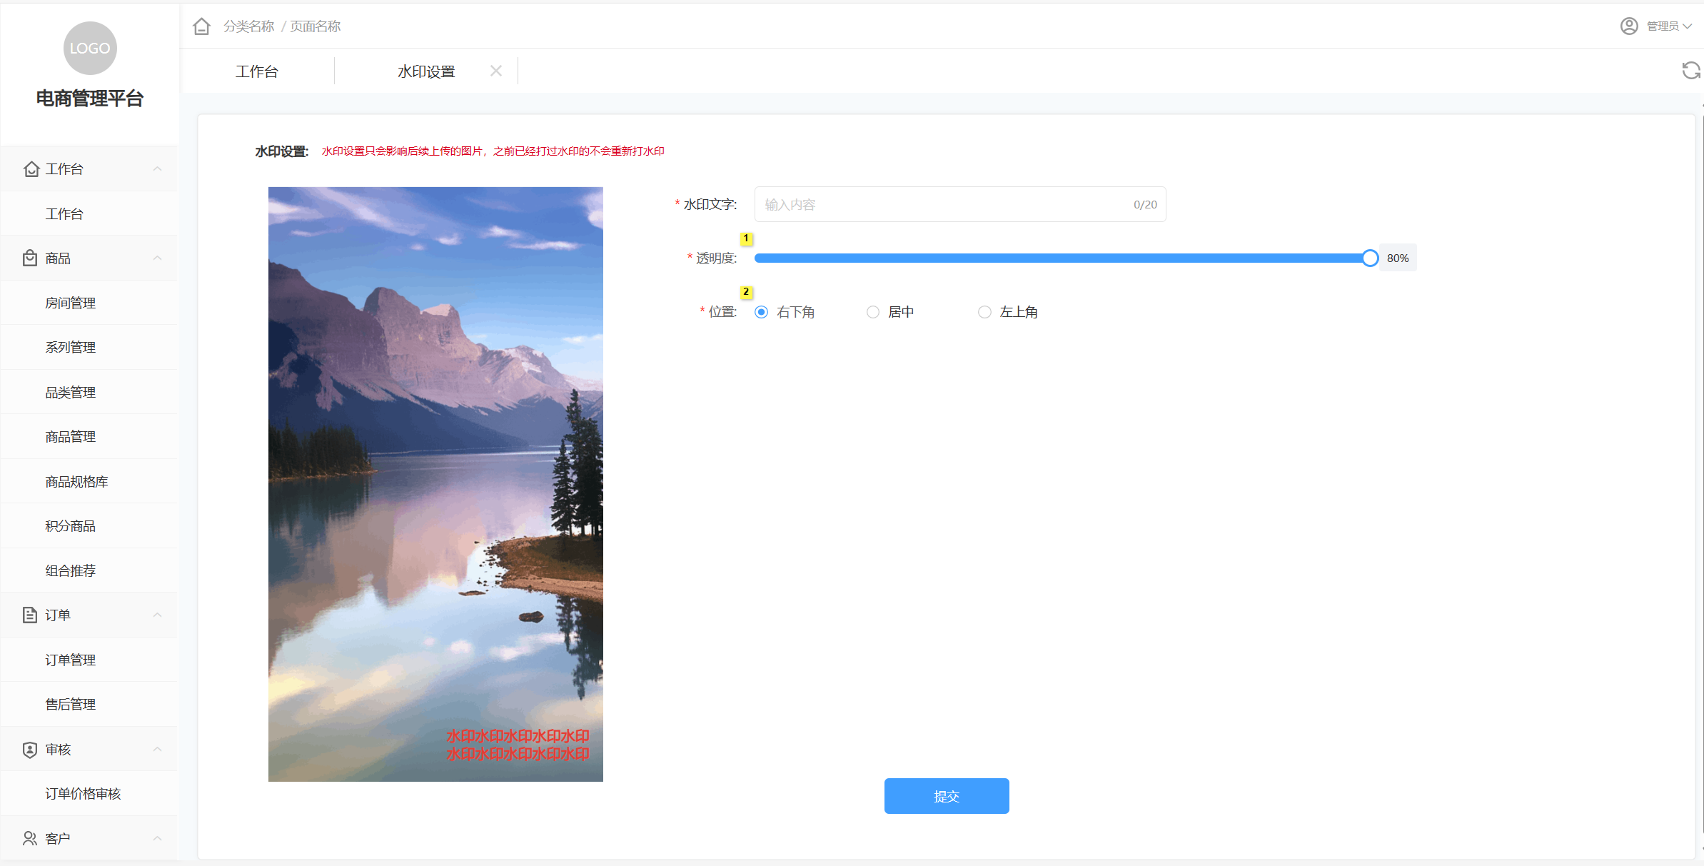Collapse the 审核 sidebar group

pyautogui.click(x=158, y=750)
